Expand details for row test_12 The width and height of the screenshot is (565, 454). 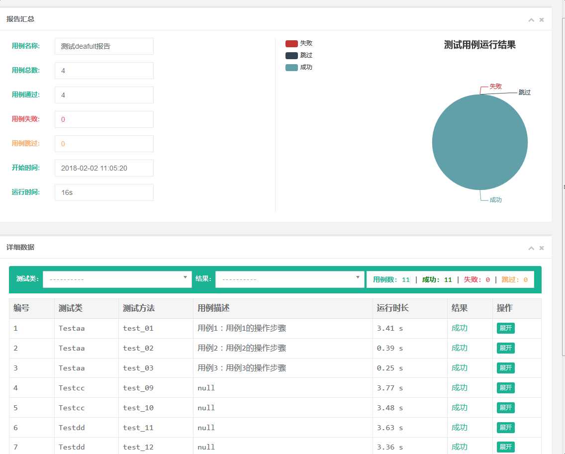pyautogui.click(x=505, y=447)
